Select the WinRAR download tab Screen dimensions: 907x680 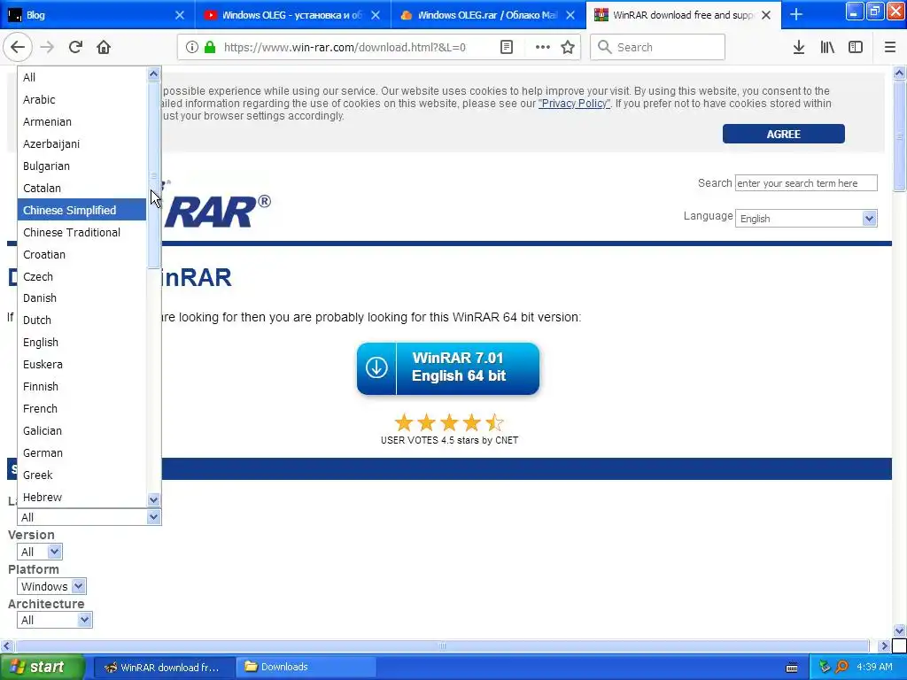pos(683,15)
